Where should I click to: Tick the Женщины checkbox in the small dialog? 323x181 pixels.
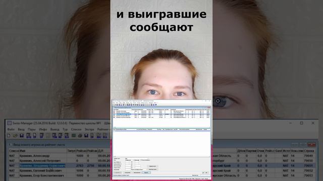pyautogui.click(x=134, y=160)
